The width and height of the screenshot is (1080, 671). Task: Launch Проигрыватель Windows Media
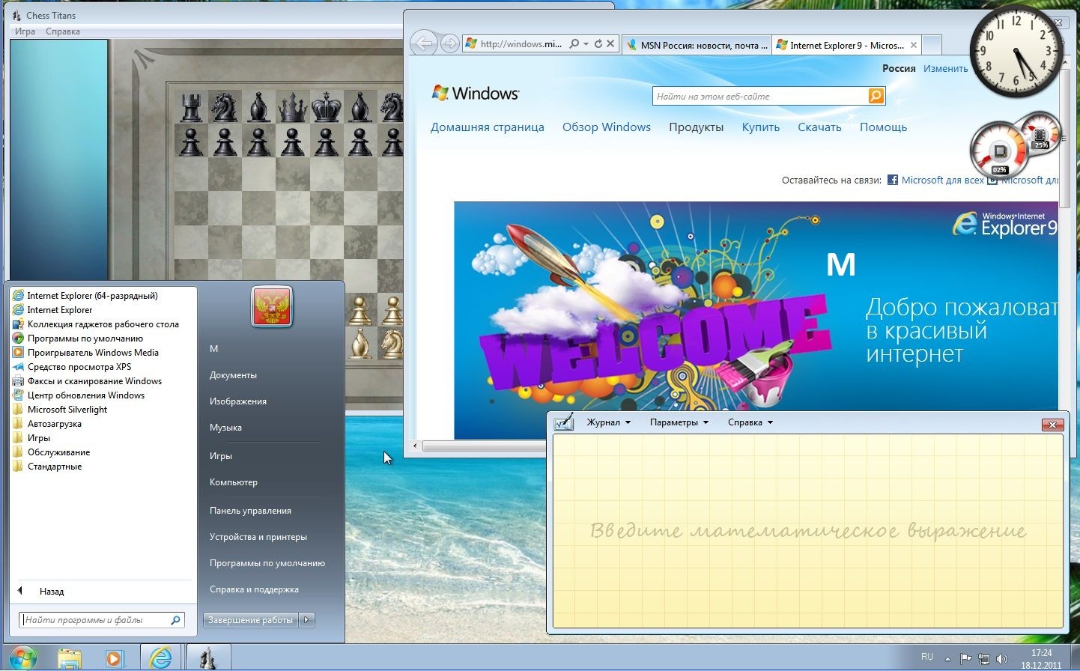(x=85, y=353)
